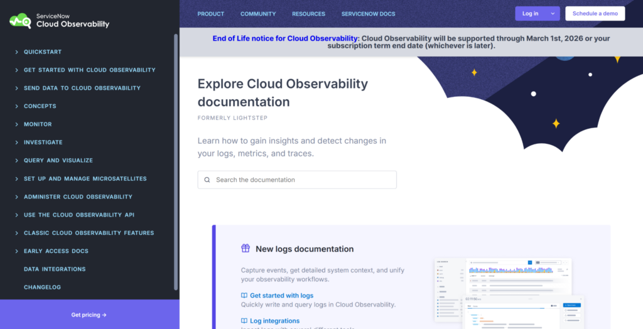Open Monitor sidebar section
This screenshot has width=643, height=329.
[x=38, y=124]
